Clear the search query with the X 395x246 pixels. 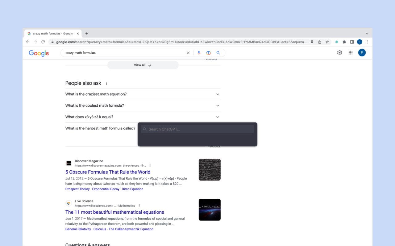tap(188, 53)
